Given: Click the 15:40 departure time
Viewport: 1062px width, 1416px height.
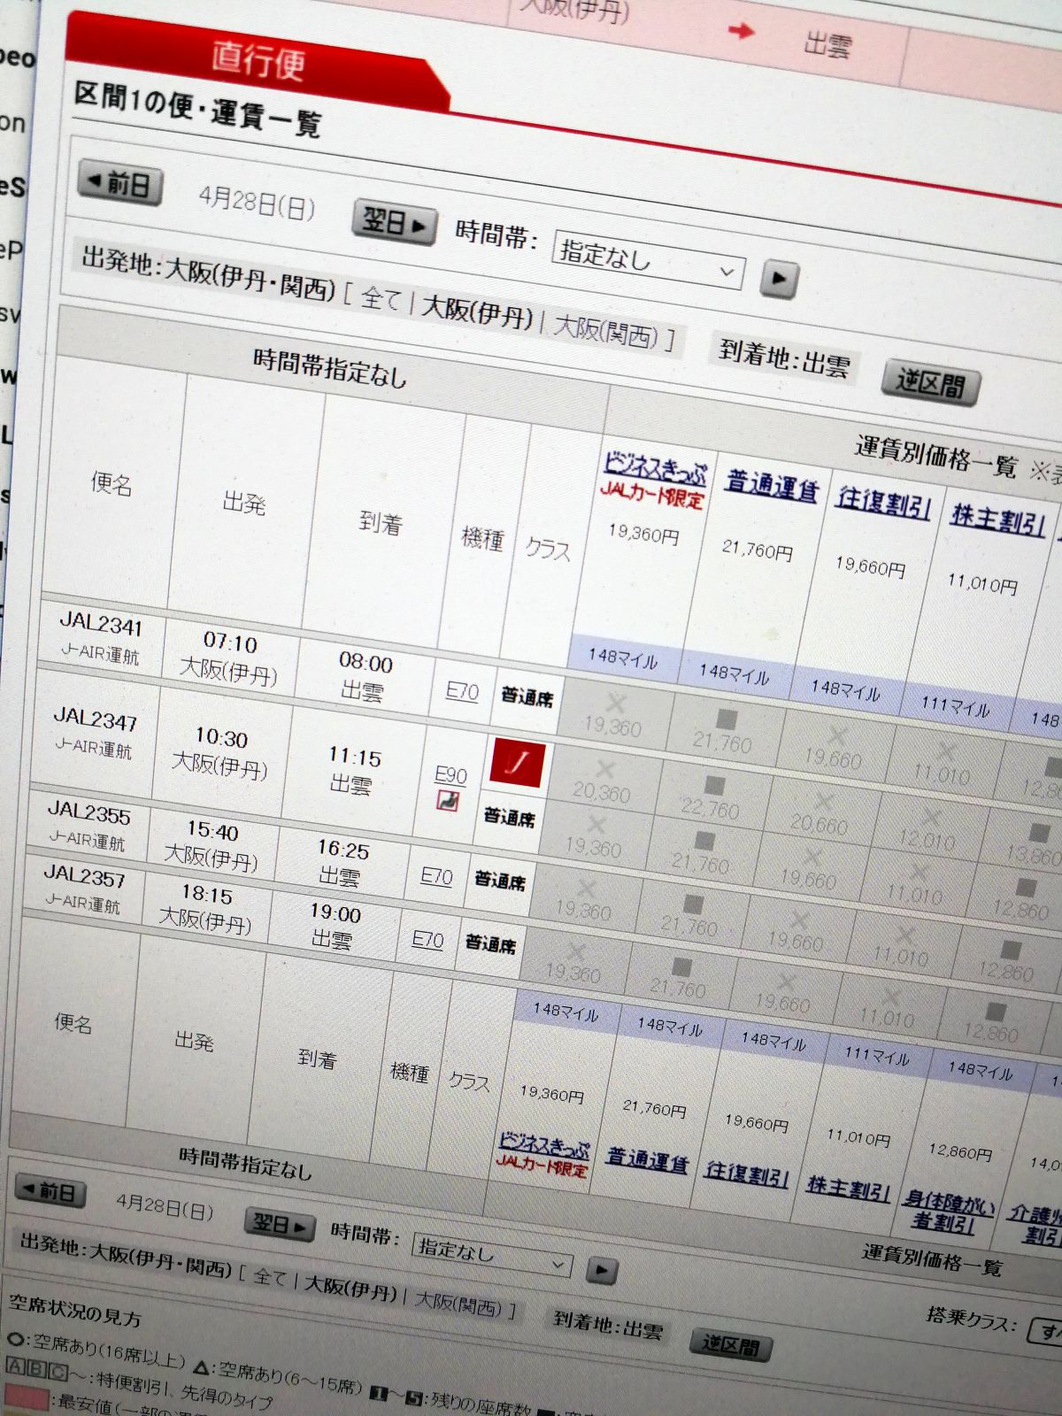Looking at the screenshot, I should coord(212,831).
